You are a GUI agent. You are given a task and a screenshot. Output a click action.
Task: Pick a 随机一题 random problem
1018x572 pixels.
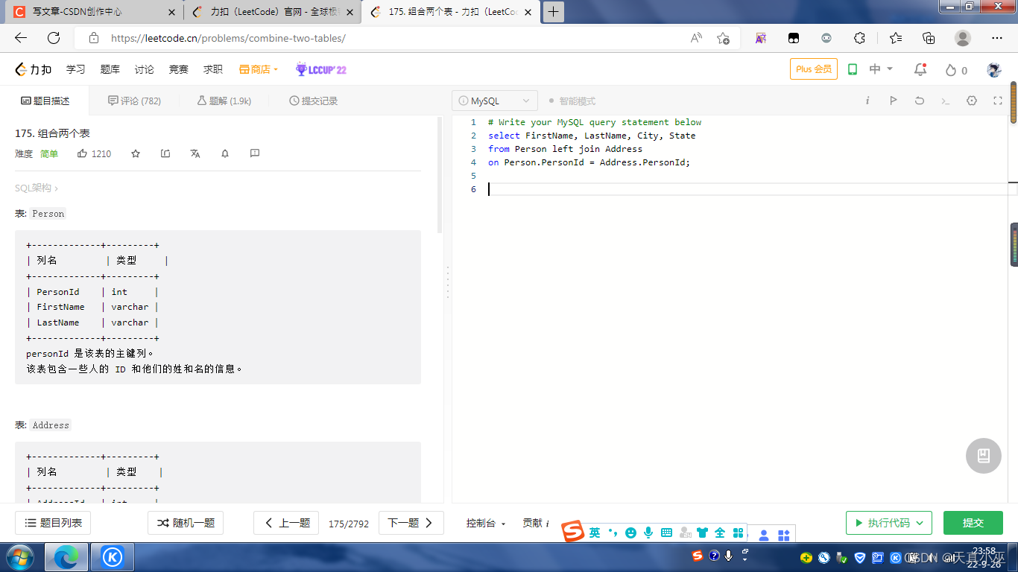click(186, 523)
